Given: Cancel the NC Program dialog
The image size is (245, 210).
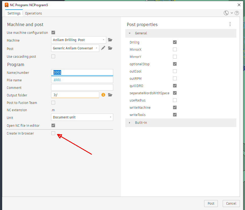Looking at the screenshot, I should (231, 203).
